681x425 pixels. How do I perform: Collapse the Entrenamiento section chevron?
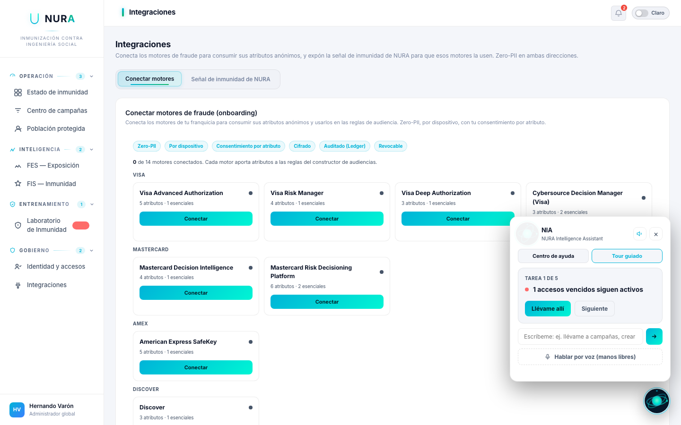pyautogui.click(x=92, y=204)
